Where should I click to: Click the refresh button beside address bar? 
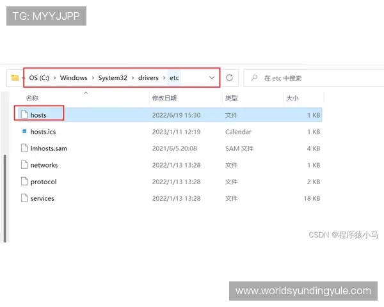229,78
